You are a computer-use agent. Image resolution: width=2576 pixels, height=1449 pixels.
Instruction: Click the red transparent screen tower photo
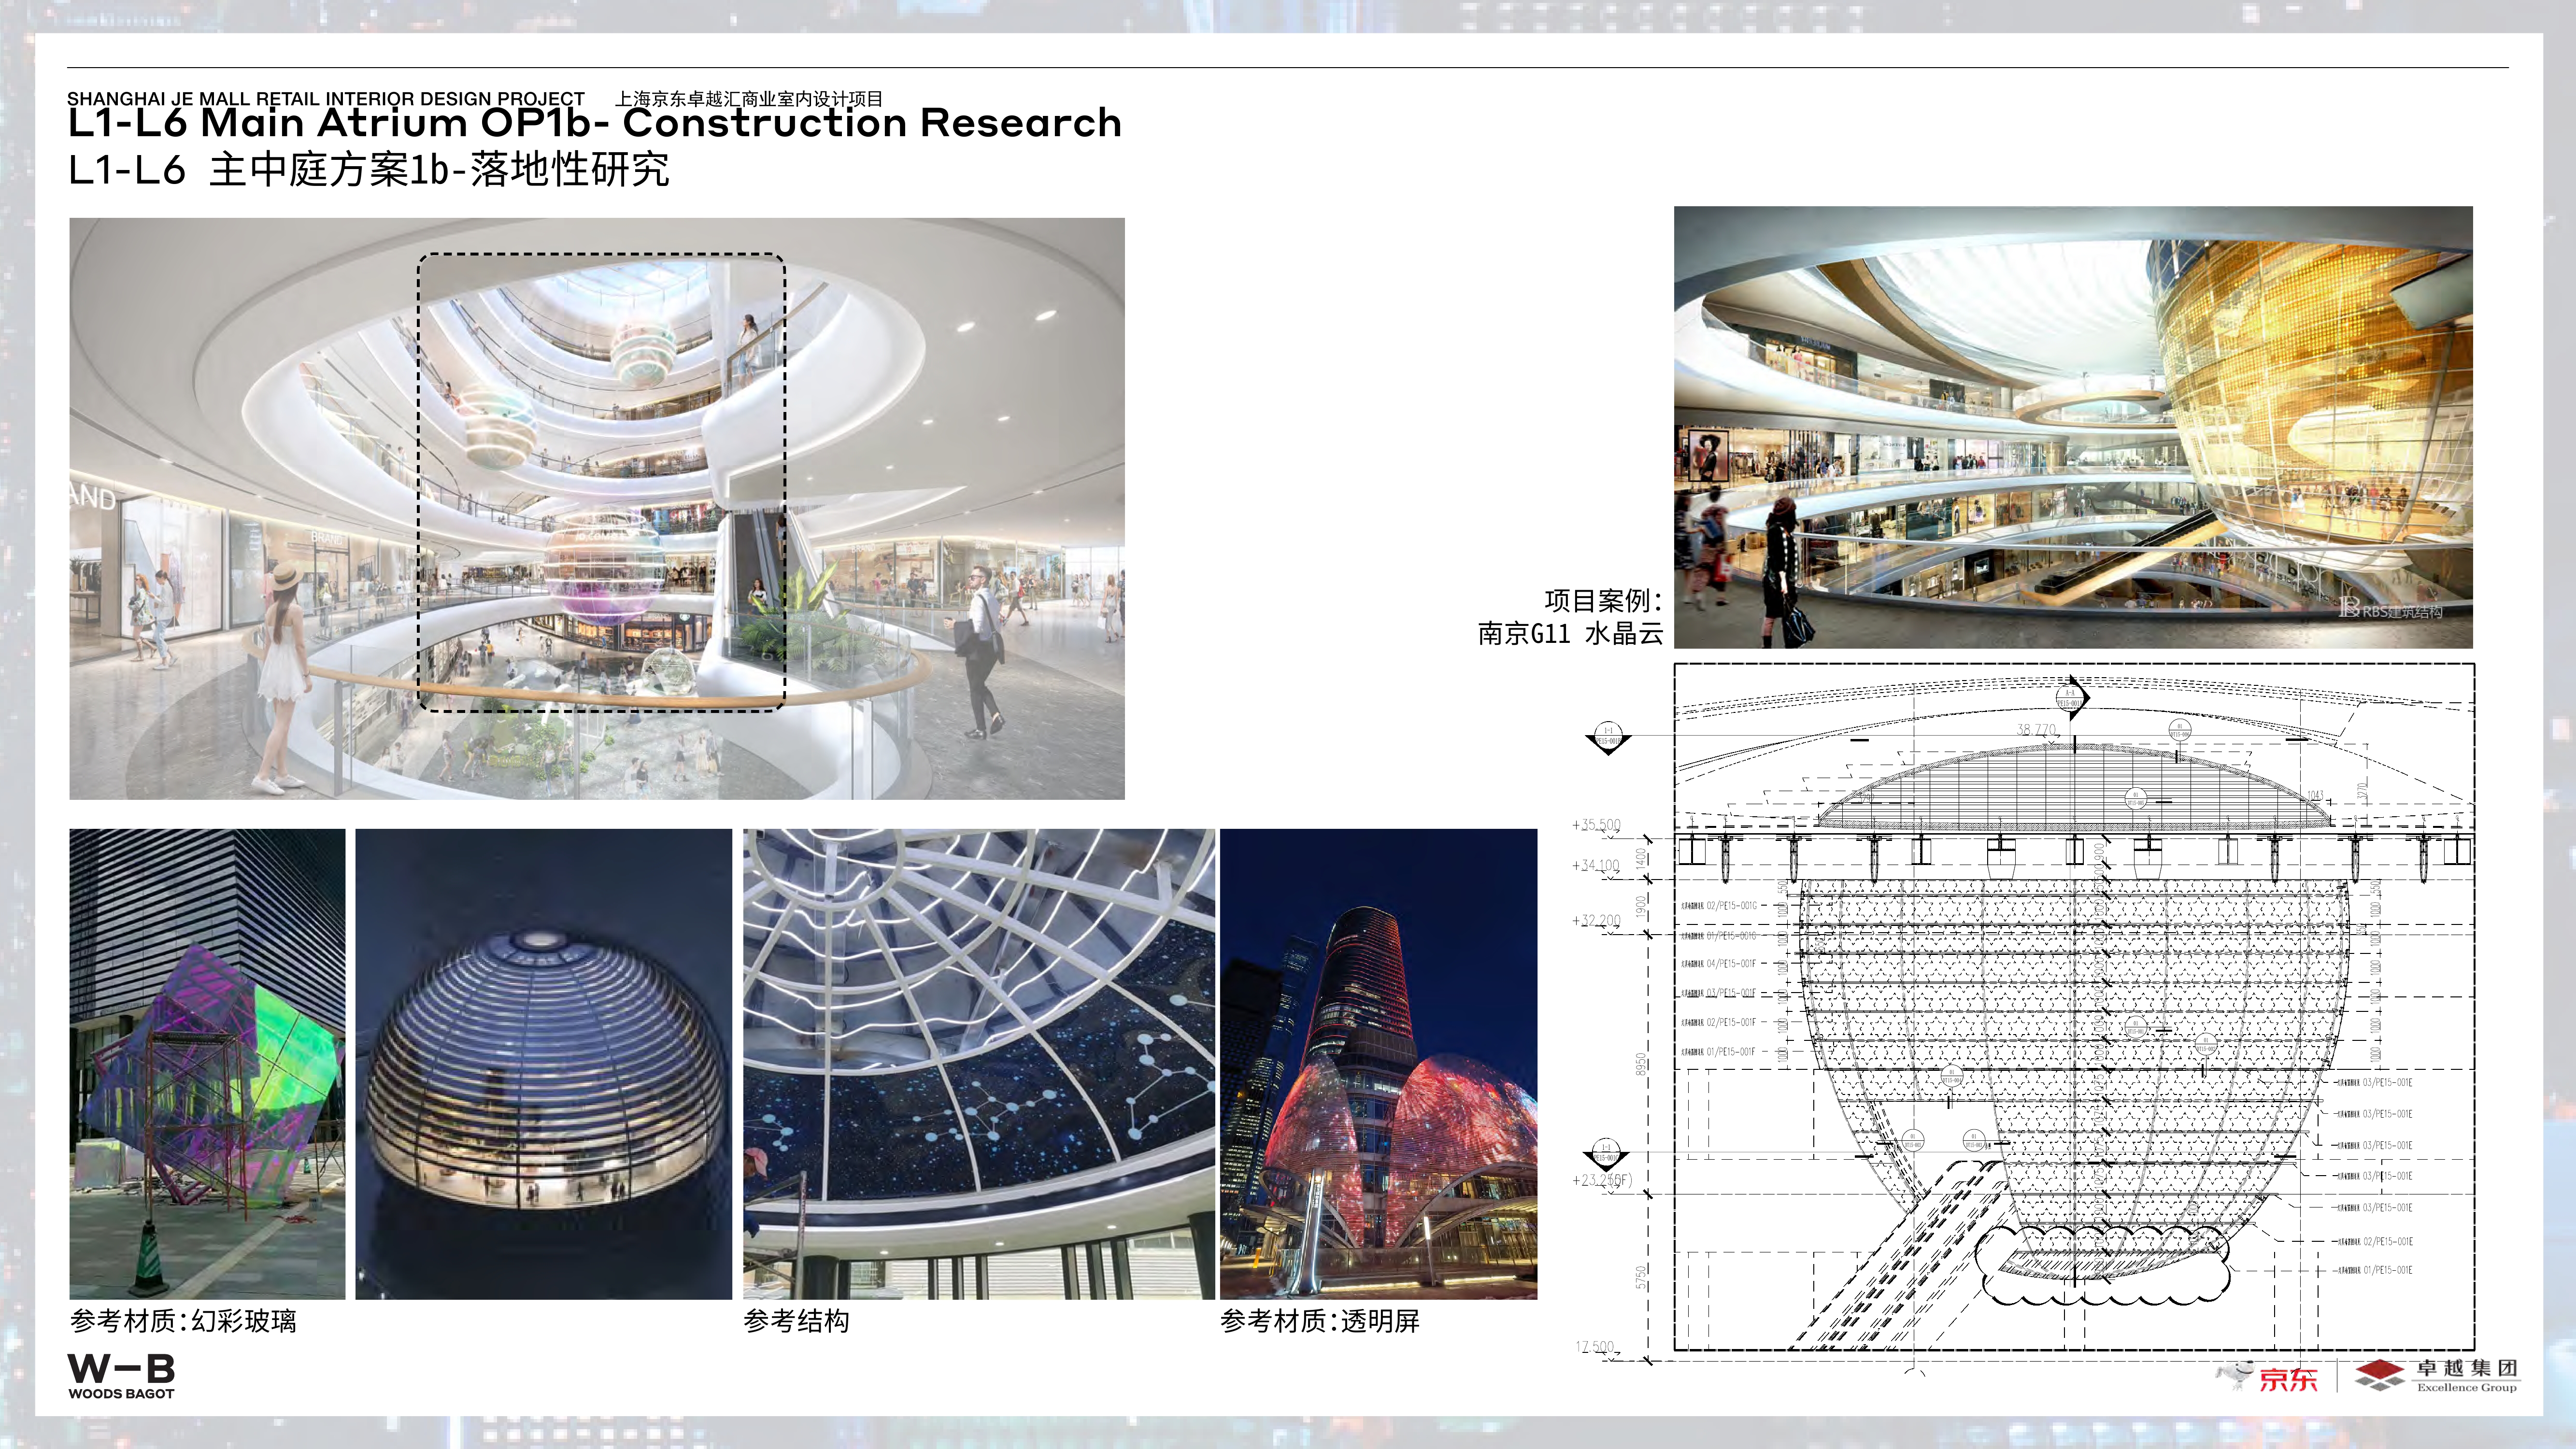[1378, 1064]
